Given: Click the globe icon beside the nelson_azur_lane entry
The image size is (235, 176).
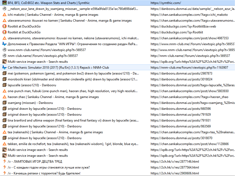Looking at the screenshot, I should [x=5, y=9].
